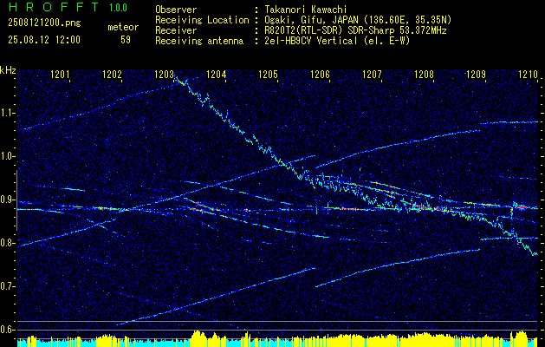
Task: Click the Receiving antenna label
Action: click(x=199, y=41)
